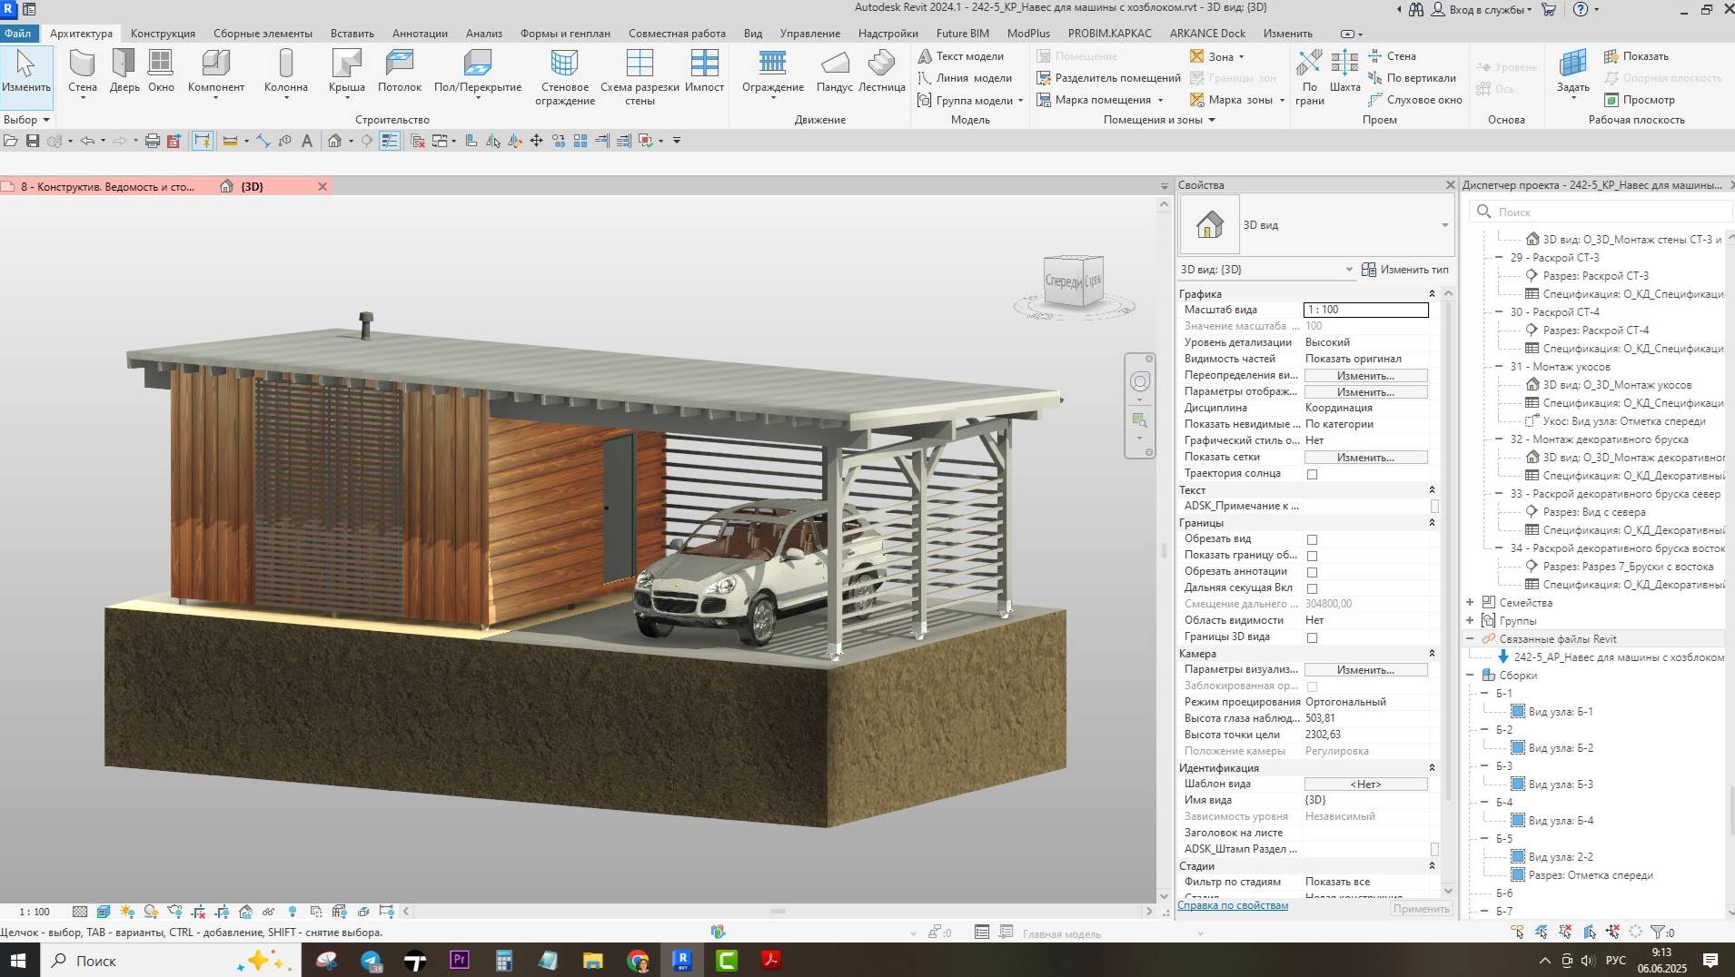The width and height of the screenshot is (1735, 977).
Task: Open Revit from the Windows taskbar
Action: click(x=681, y=960)
